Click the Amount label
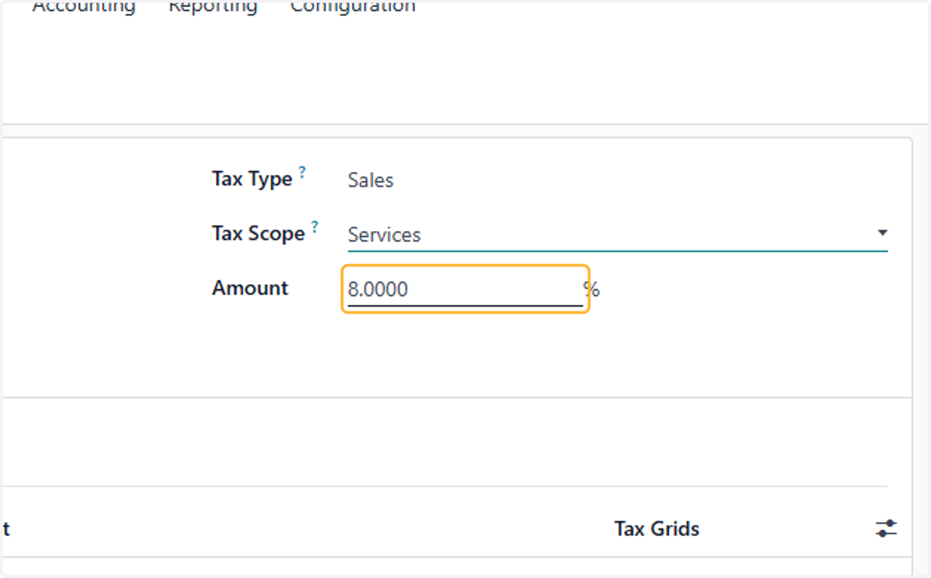 click(250, 288)
